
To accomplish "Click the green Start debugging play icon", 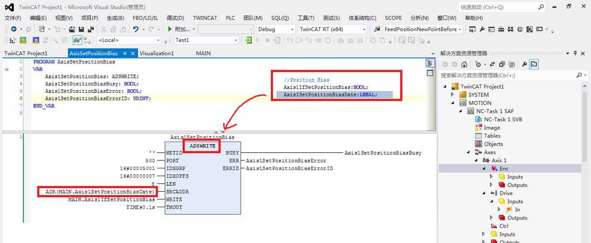I will [170, 29].
